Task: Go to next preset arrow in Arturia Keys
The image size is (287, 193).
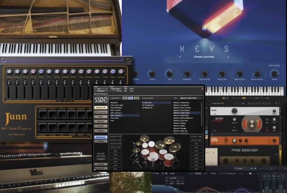Action: click(x=228, y=57)
